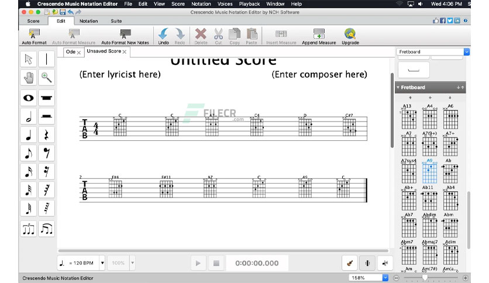Click the help question mark icon
The width and height of the screenshot is (489, 283).
click(x=465, y=20)
